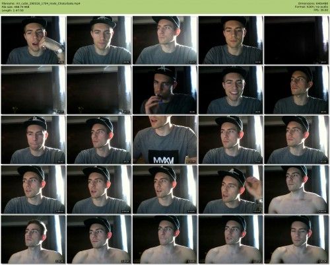
Task: Select last thumbnail in the second row
Action: coord(296,90)
